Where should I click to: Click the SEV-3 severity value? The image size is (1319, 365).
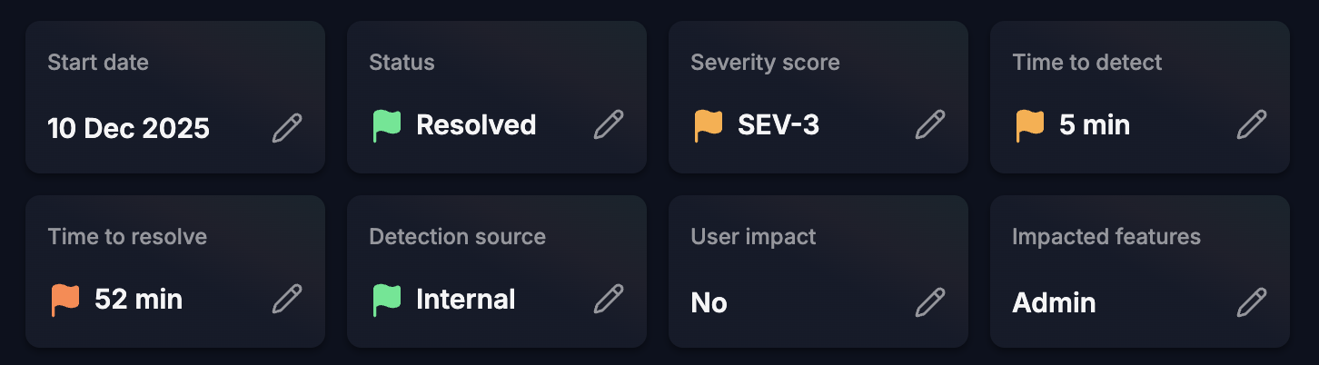779,124
